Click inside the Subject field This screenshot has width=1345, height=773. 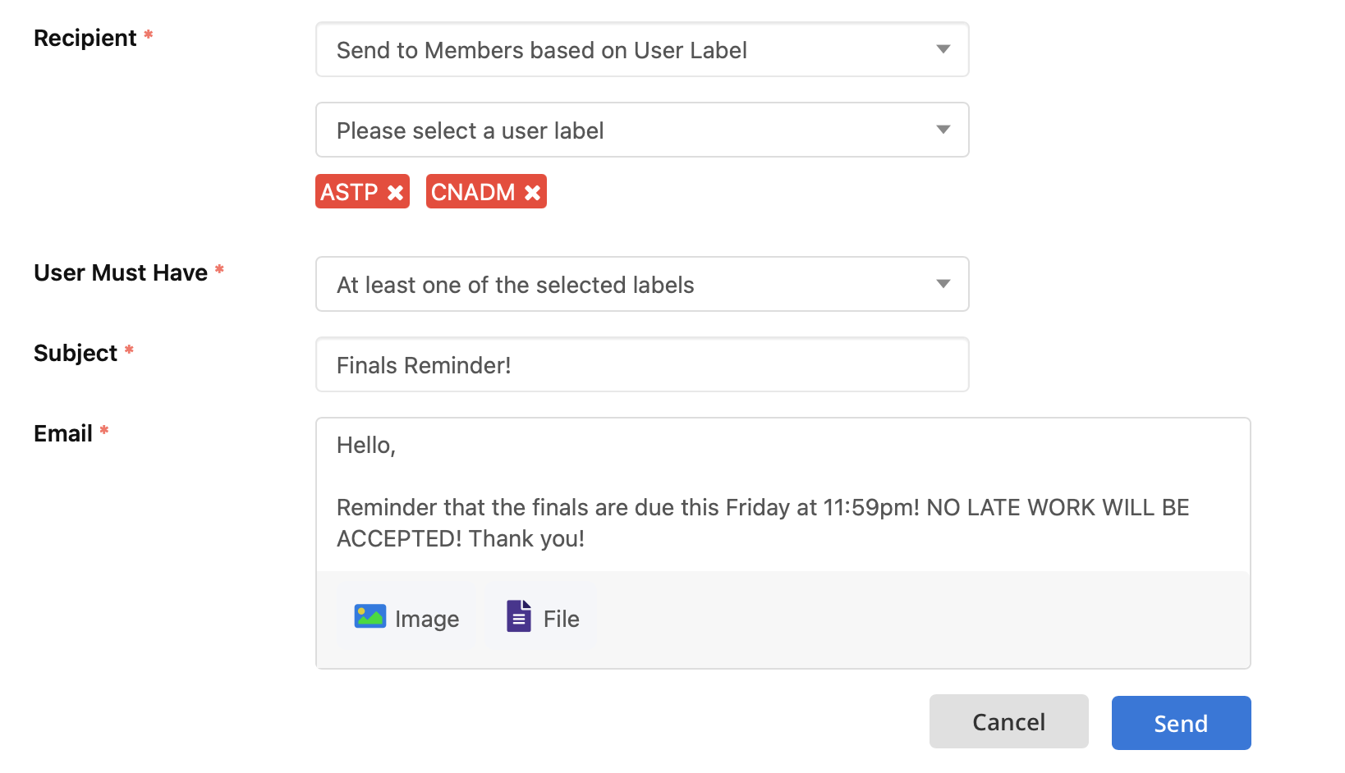point(642,364)
